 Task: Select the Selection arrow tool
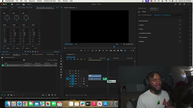(61, 56)
